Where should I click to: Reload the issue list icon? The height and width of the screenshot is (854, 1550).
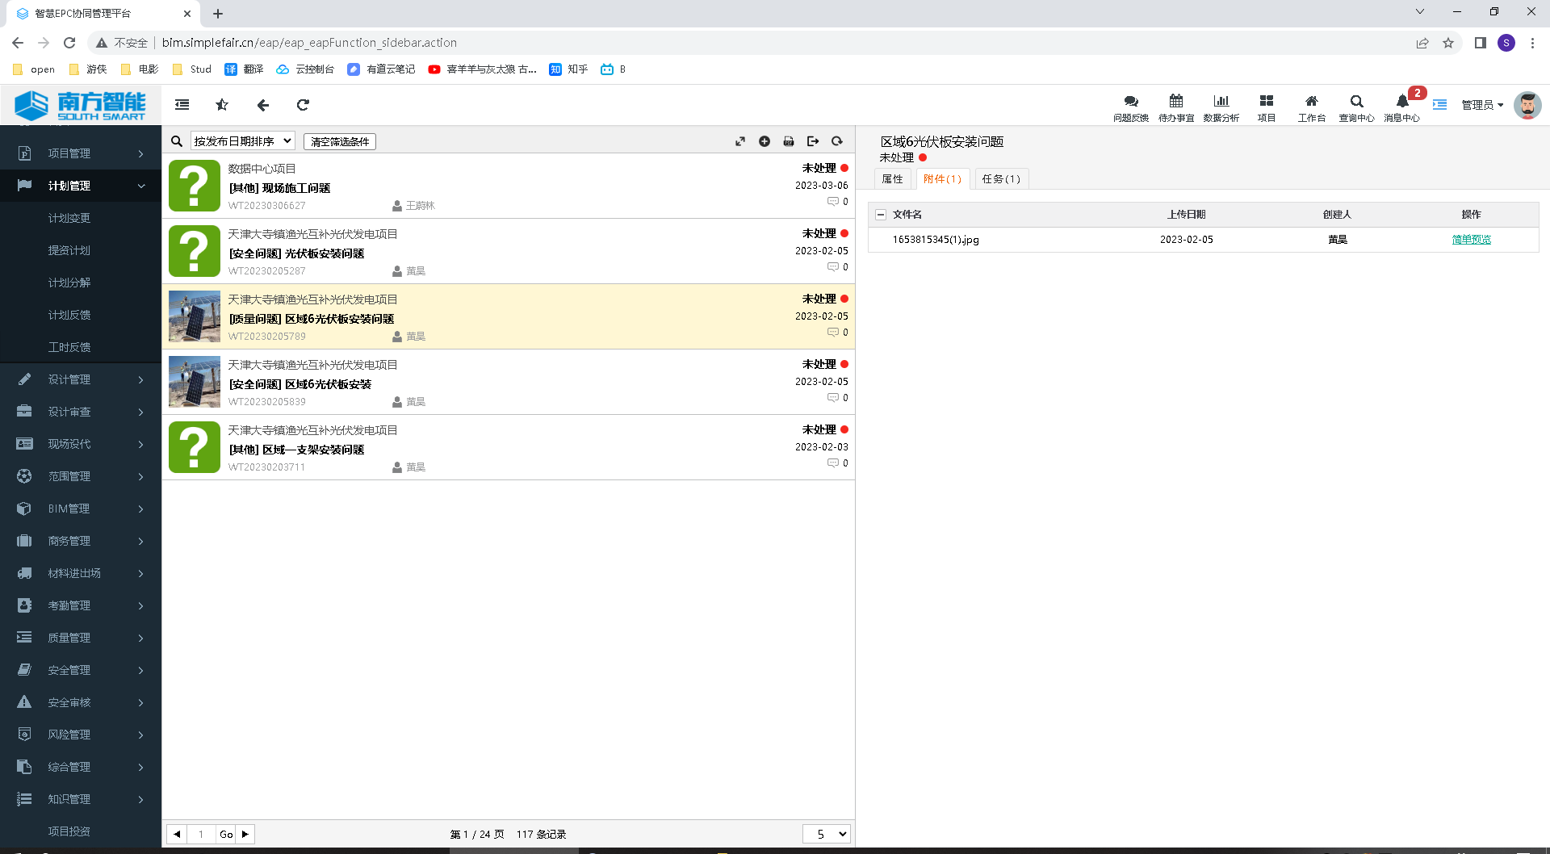pos(837,141)
